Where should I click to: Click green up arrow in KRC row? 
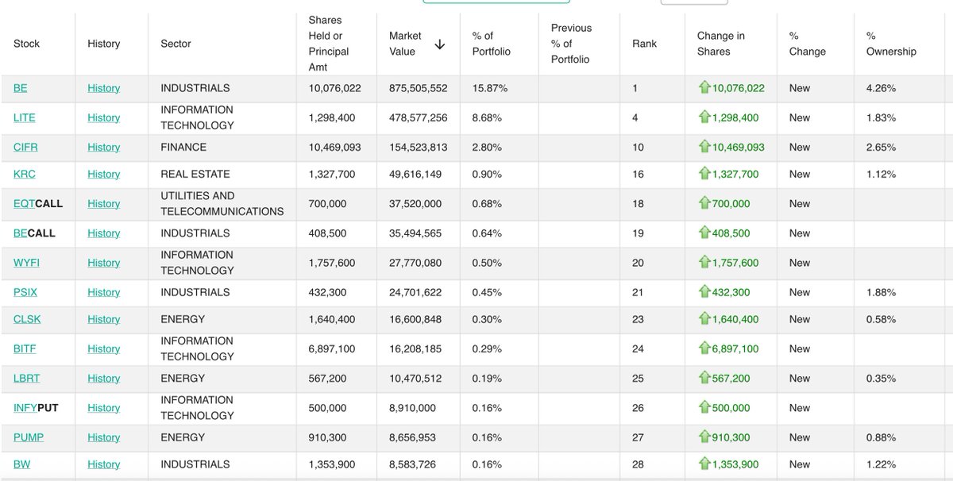[x=704, y=174]
